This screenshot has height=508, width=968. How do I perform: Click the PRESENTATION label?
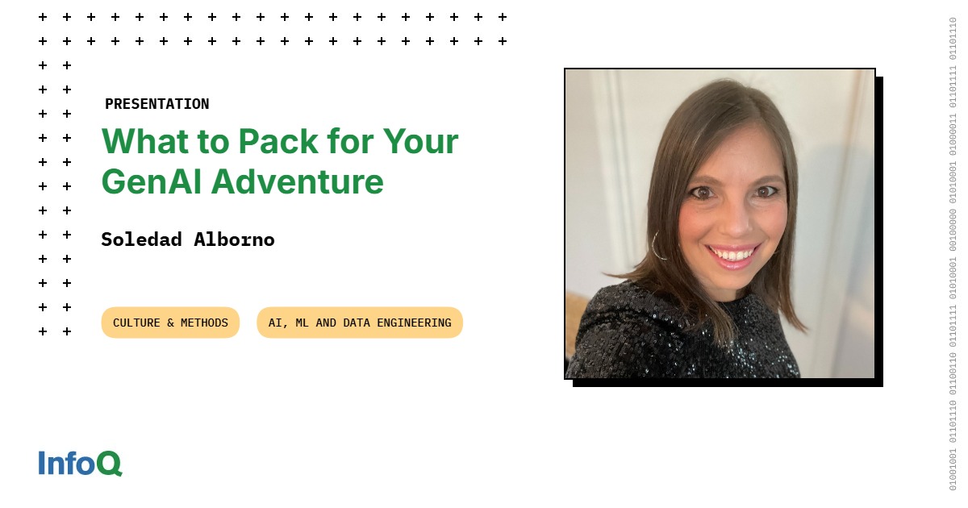tap(157, 104)
